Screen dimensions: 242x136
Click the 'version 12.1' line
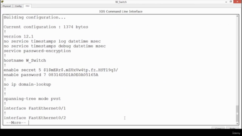point(19,37)
